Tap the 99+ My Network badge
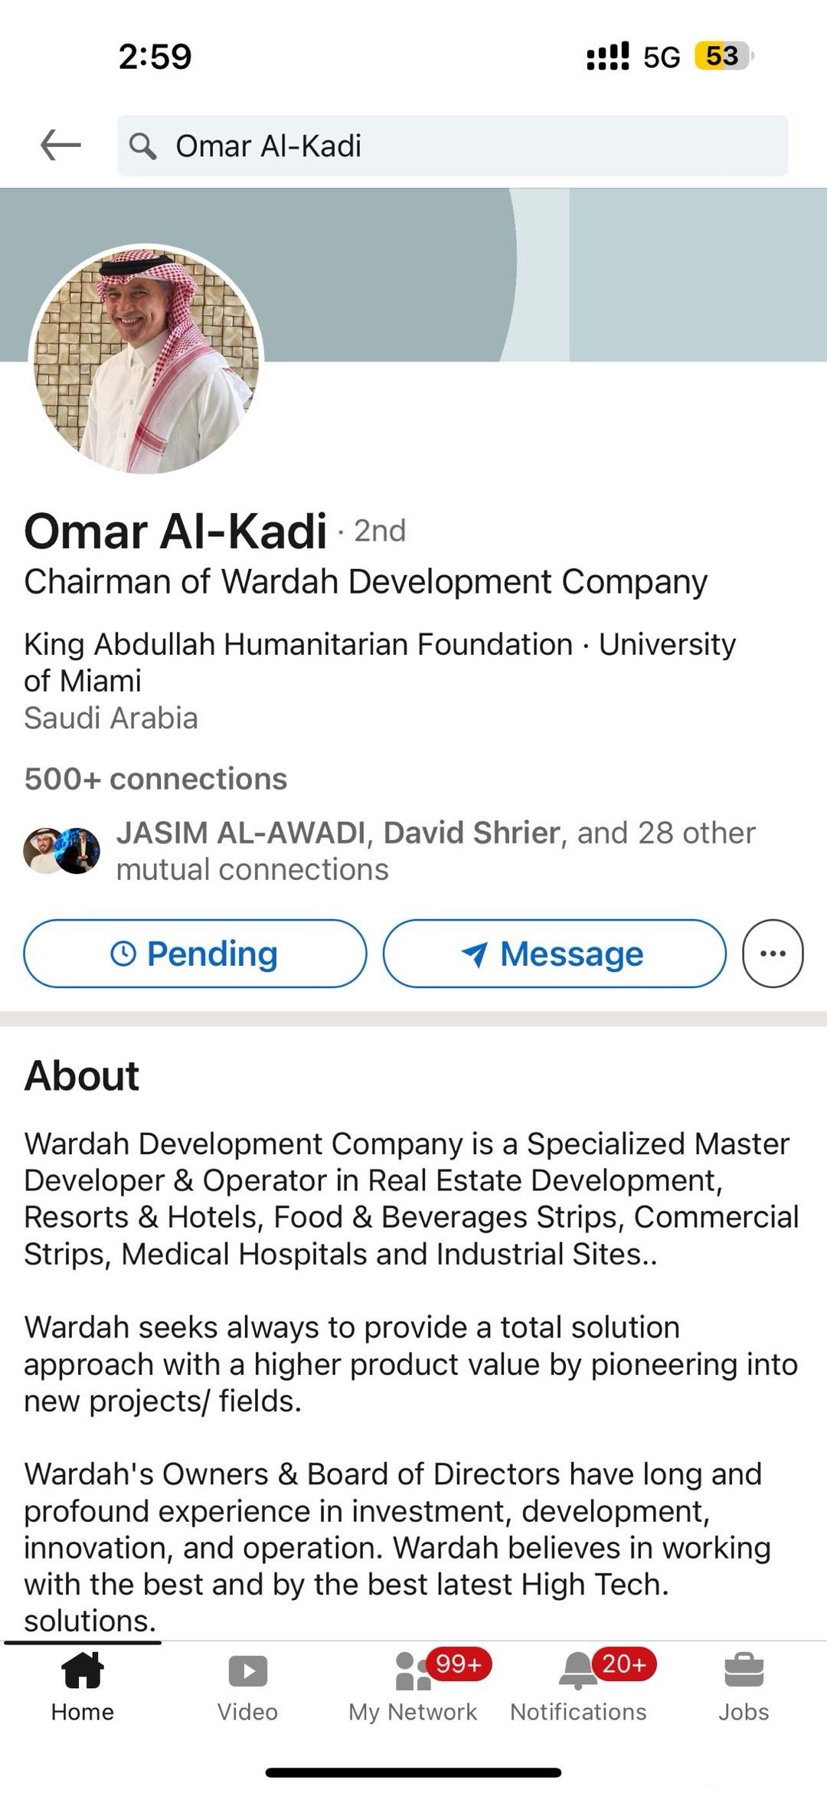827x1793 pixels. [x=458, y=1664]
